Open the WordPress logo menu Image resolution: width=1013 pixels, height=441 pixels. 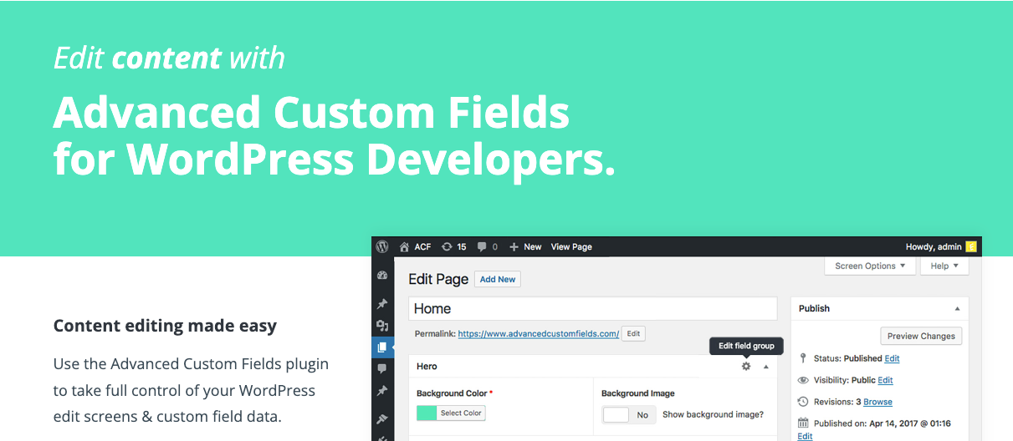tap(382, 246)
